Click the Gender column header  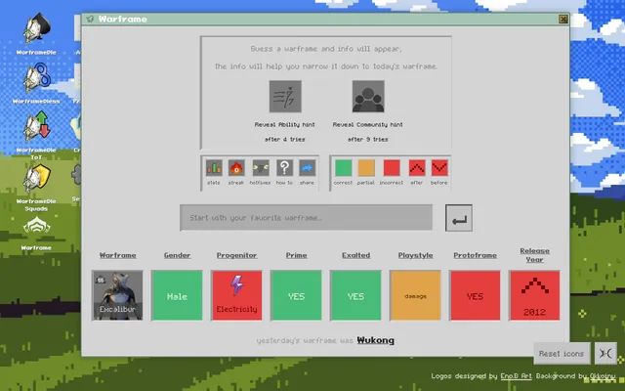(x=177, y=255)
